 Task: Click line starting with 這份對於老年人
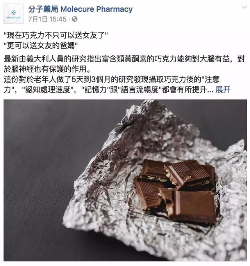[x=112, y=80]
